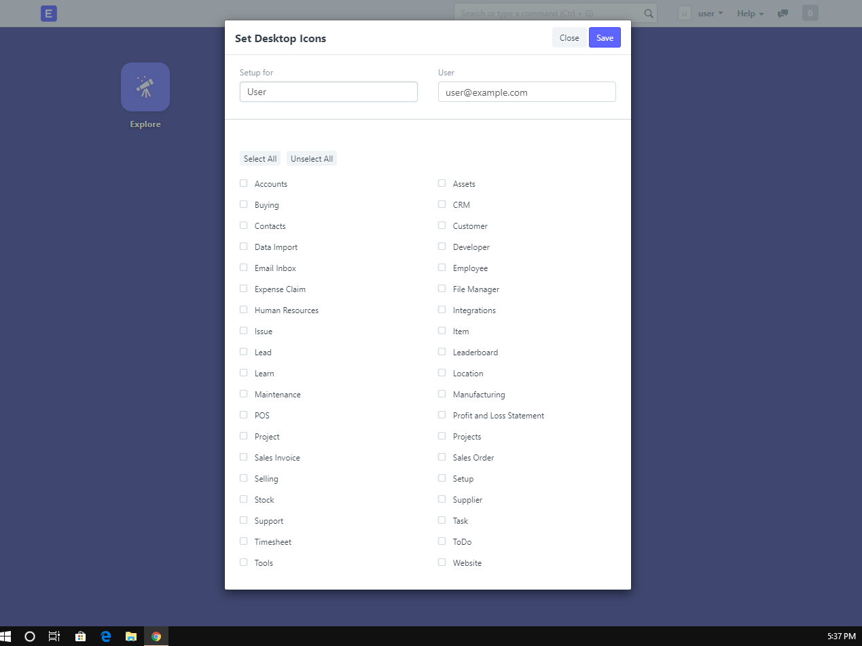
Task: Check the Item checkbox
Action: [442, 331]
